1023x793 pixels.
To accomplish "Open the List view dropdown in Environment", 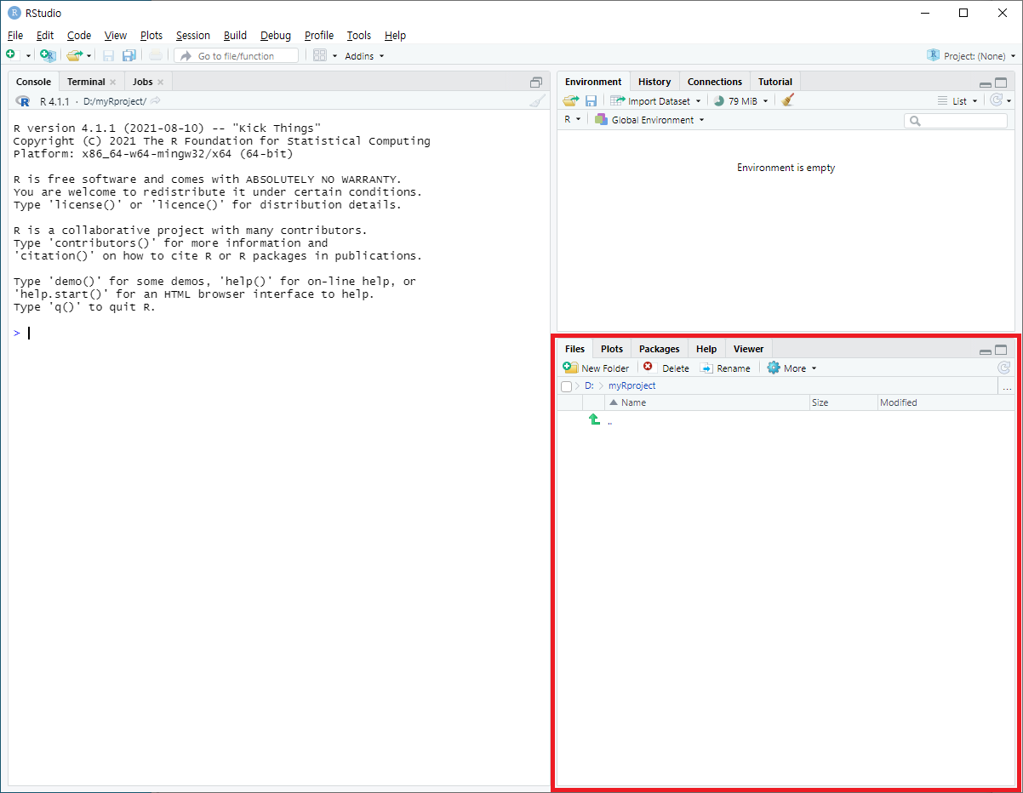I will 957,101.
